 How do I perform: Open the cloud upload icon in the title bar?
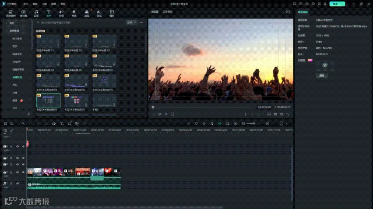[307, 4]
